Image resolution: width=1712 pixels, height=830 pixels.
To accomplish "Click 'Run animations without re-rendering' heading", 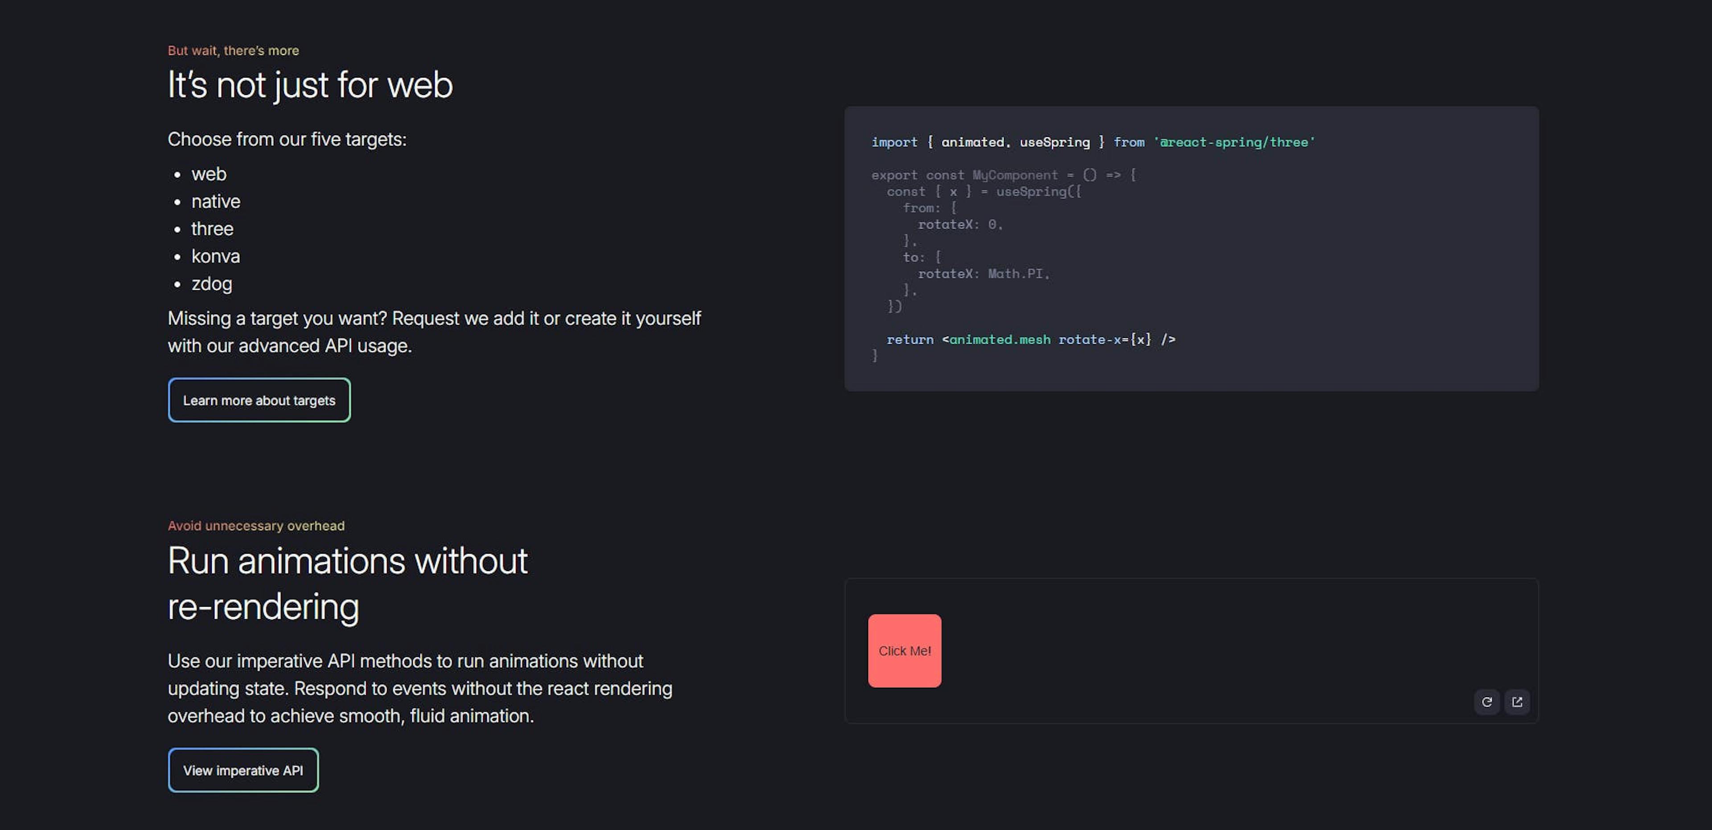I will coord(347,583).
